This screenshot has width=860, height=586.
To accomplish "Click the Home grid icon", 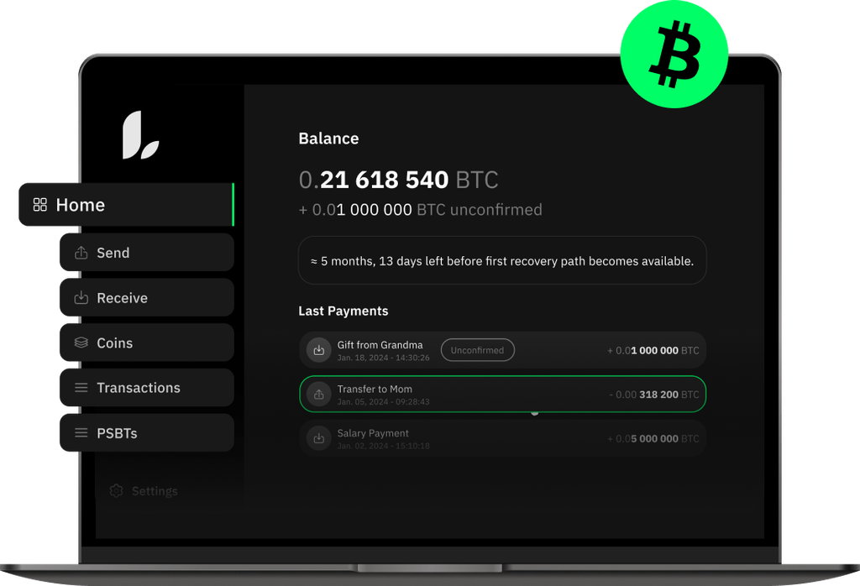I will 40,205.
